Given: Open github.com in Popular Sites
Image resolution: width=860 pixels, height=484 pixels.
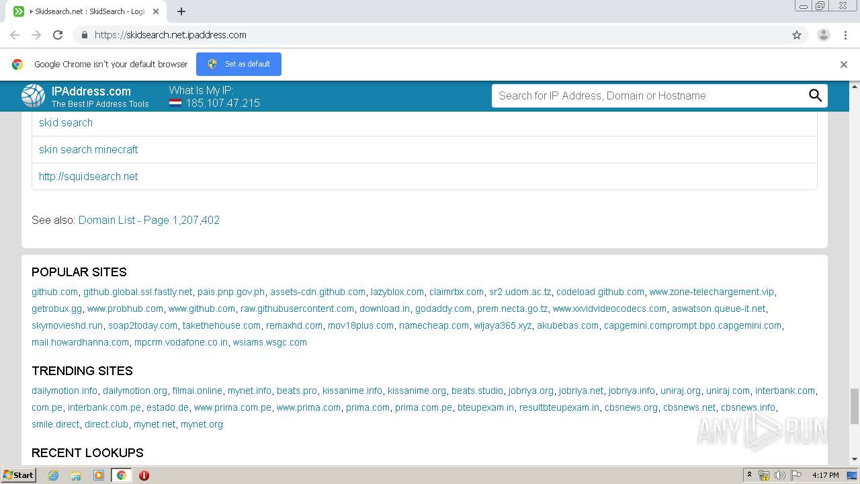Looking at the screenshot, I should click(x=54, y=292).
